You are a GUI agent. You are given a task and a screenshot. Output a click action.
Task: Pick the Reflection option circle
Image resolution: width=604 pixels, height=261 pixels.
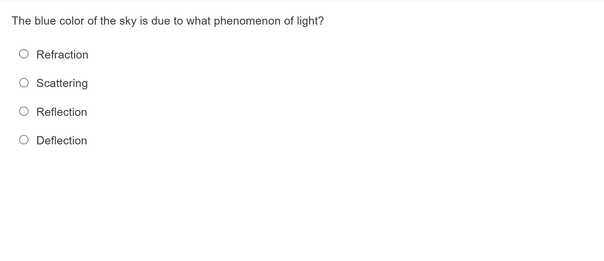point(24,112)
